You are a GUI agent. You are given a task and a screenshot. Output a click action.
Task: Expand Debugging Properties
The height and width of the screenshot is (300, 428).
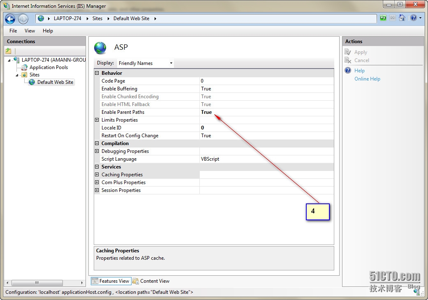[97, 151]
